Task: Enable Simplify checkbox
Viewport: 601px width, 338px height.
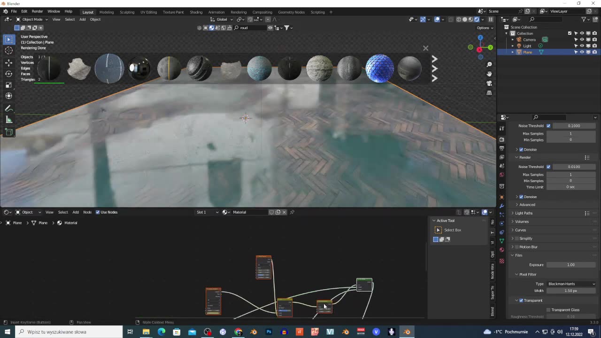Action: pyautogui.click(x=517, y=238)
